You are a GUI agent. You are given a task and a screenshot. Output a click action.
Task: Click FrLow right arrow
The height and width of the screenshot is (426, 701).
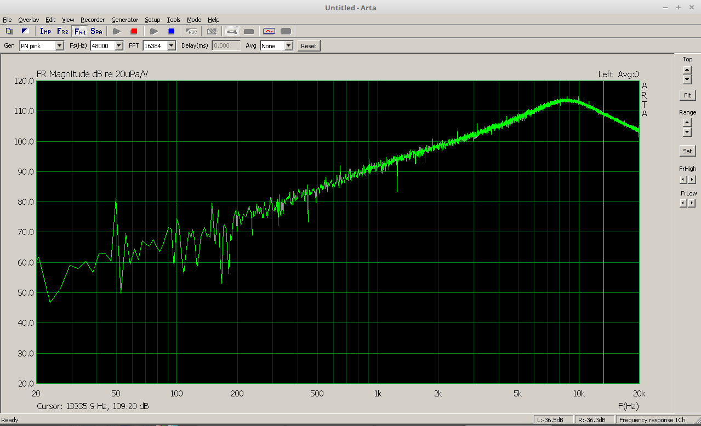[x=692, y=203]
